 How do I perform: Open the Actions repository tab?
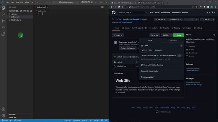pyautogui.click(x=154, y=28)
